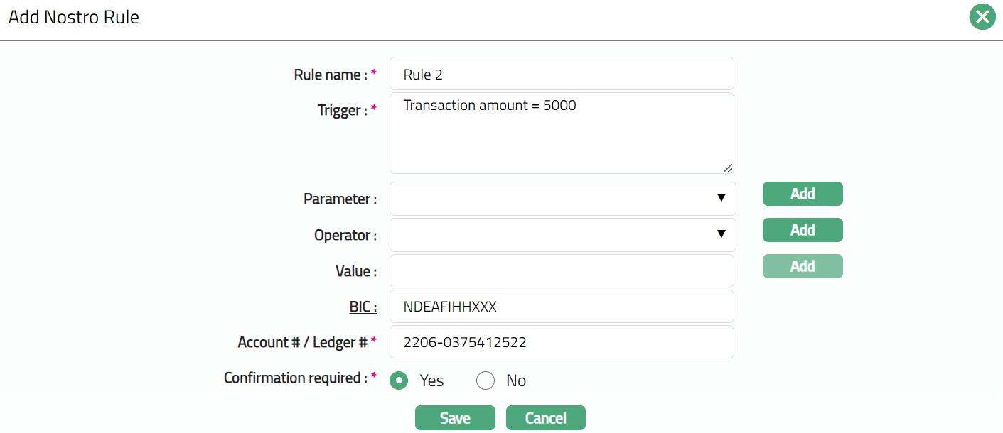The height and width of the screenshot is (433, 1003).
Task: Click the underlined BIC label link
Action: click(x=358, y=307)
